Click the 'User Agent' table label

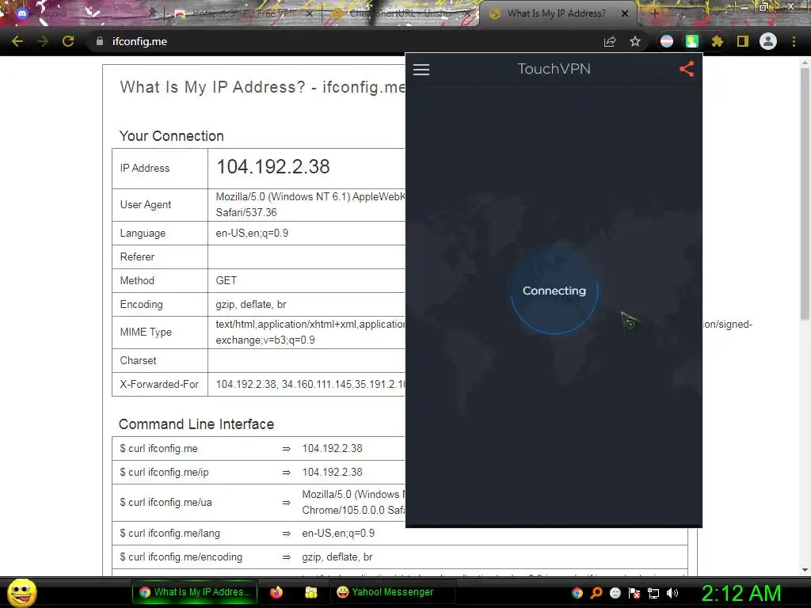[146, 205]
